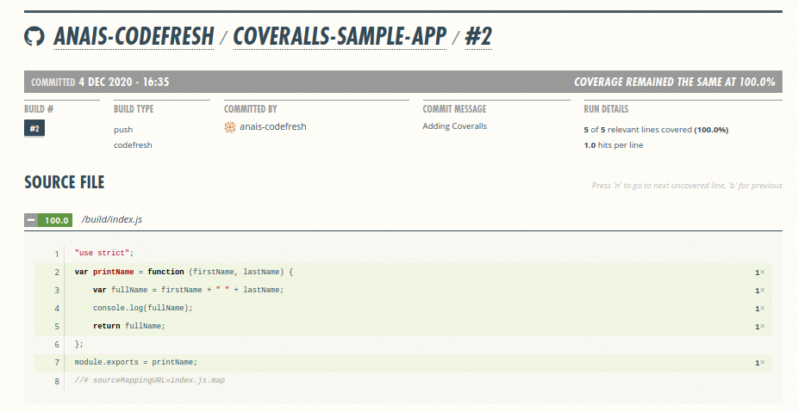This screenshot has height=411, width=798.
Task: Select line number 2 in gutter
Action: [56, 273]
